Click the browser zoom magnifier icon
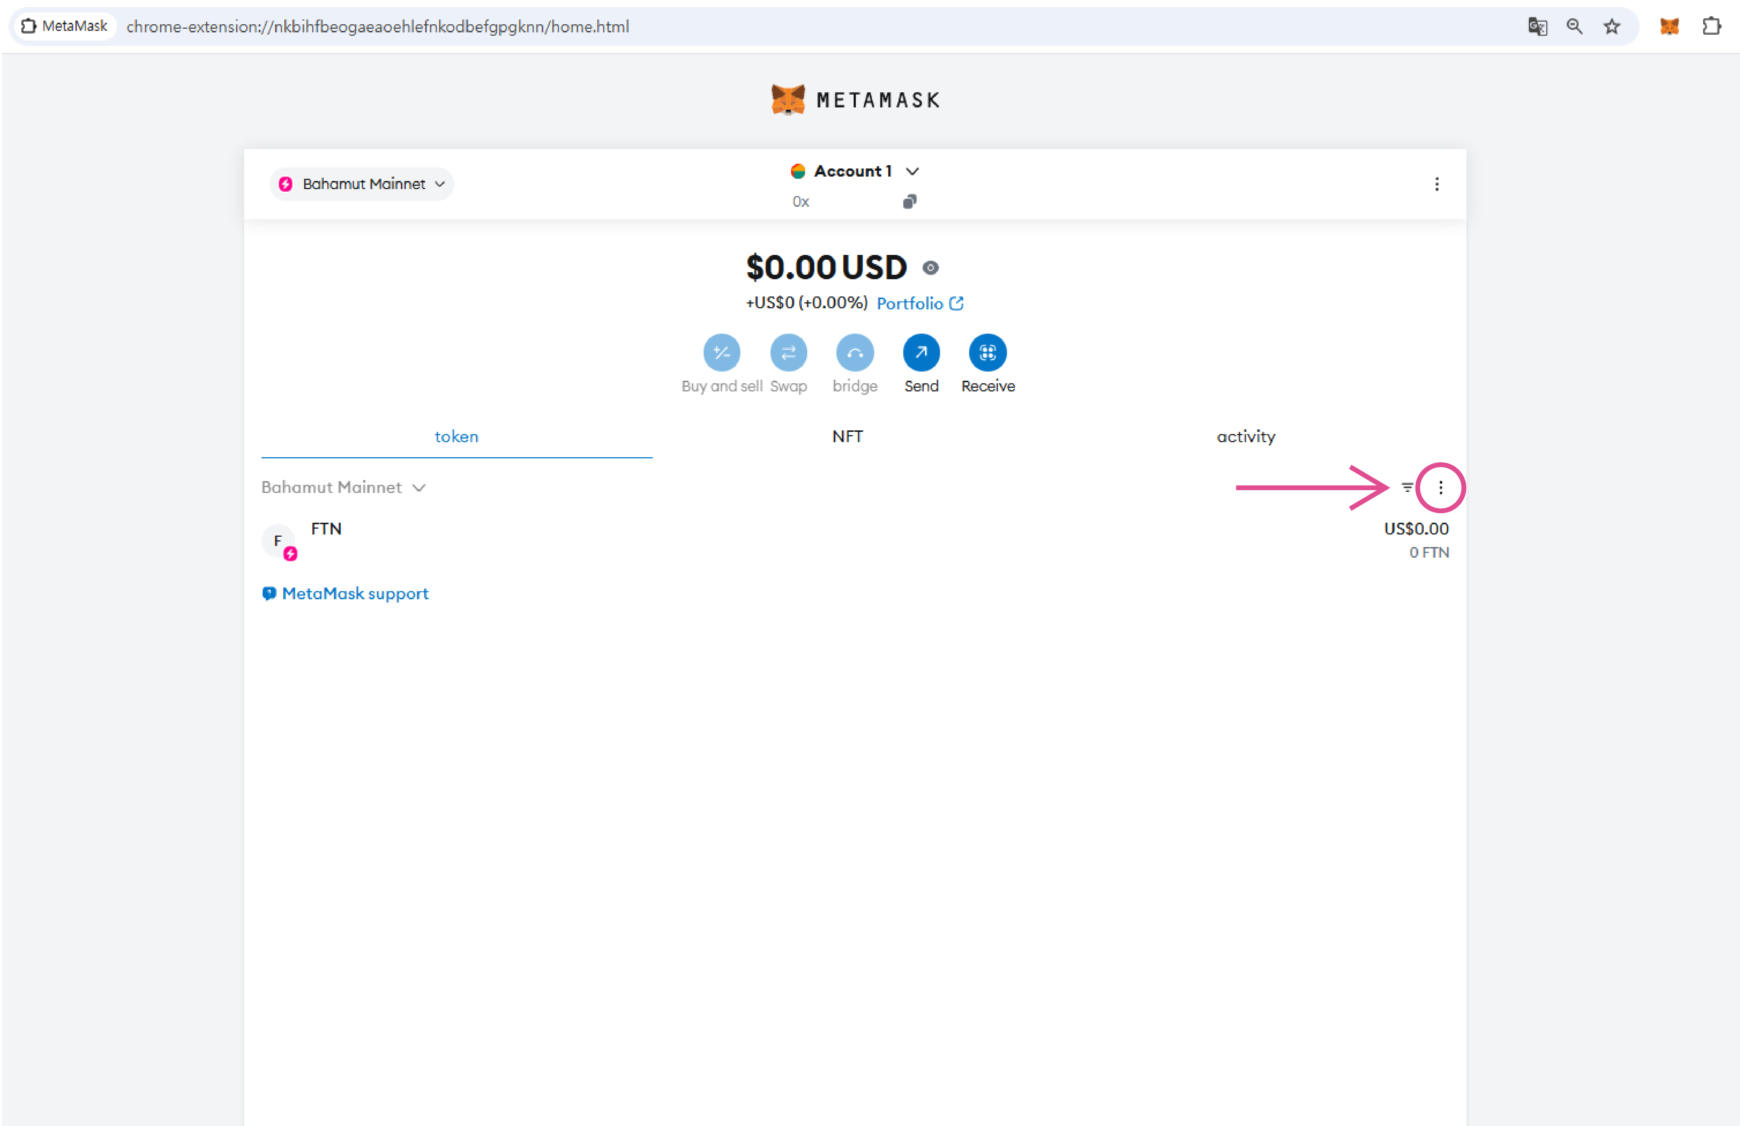This screenshot has height=1126, width=1740. [1574, 27]
